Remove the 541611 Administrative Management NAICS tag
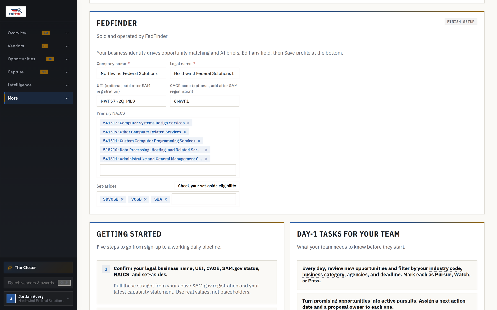 pos(206,159)
